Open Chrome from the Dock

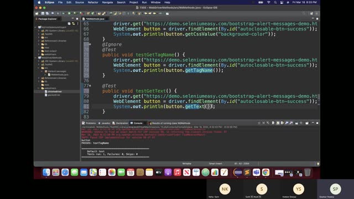265,172
